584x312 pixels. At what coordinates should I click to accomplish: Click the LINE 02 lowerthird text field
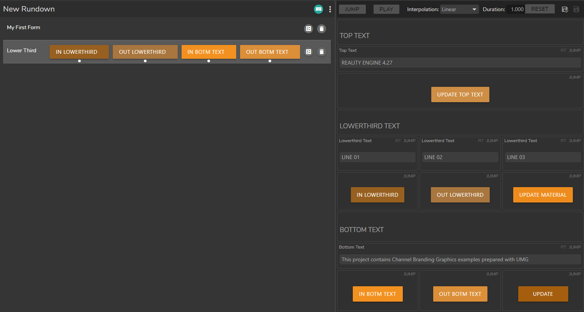coord(460,157)
